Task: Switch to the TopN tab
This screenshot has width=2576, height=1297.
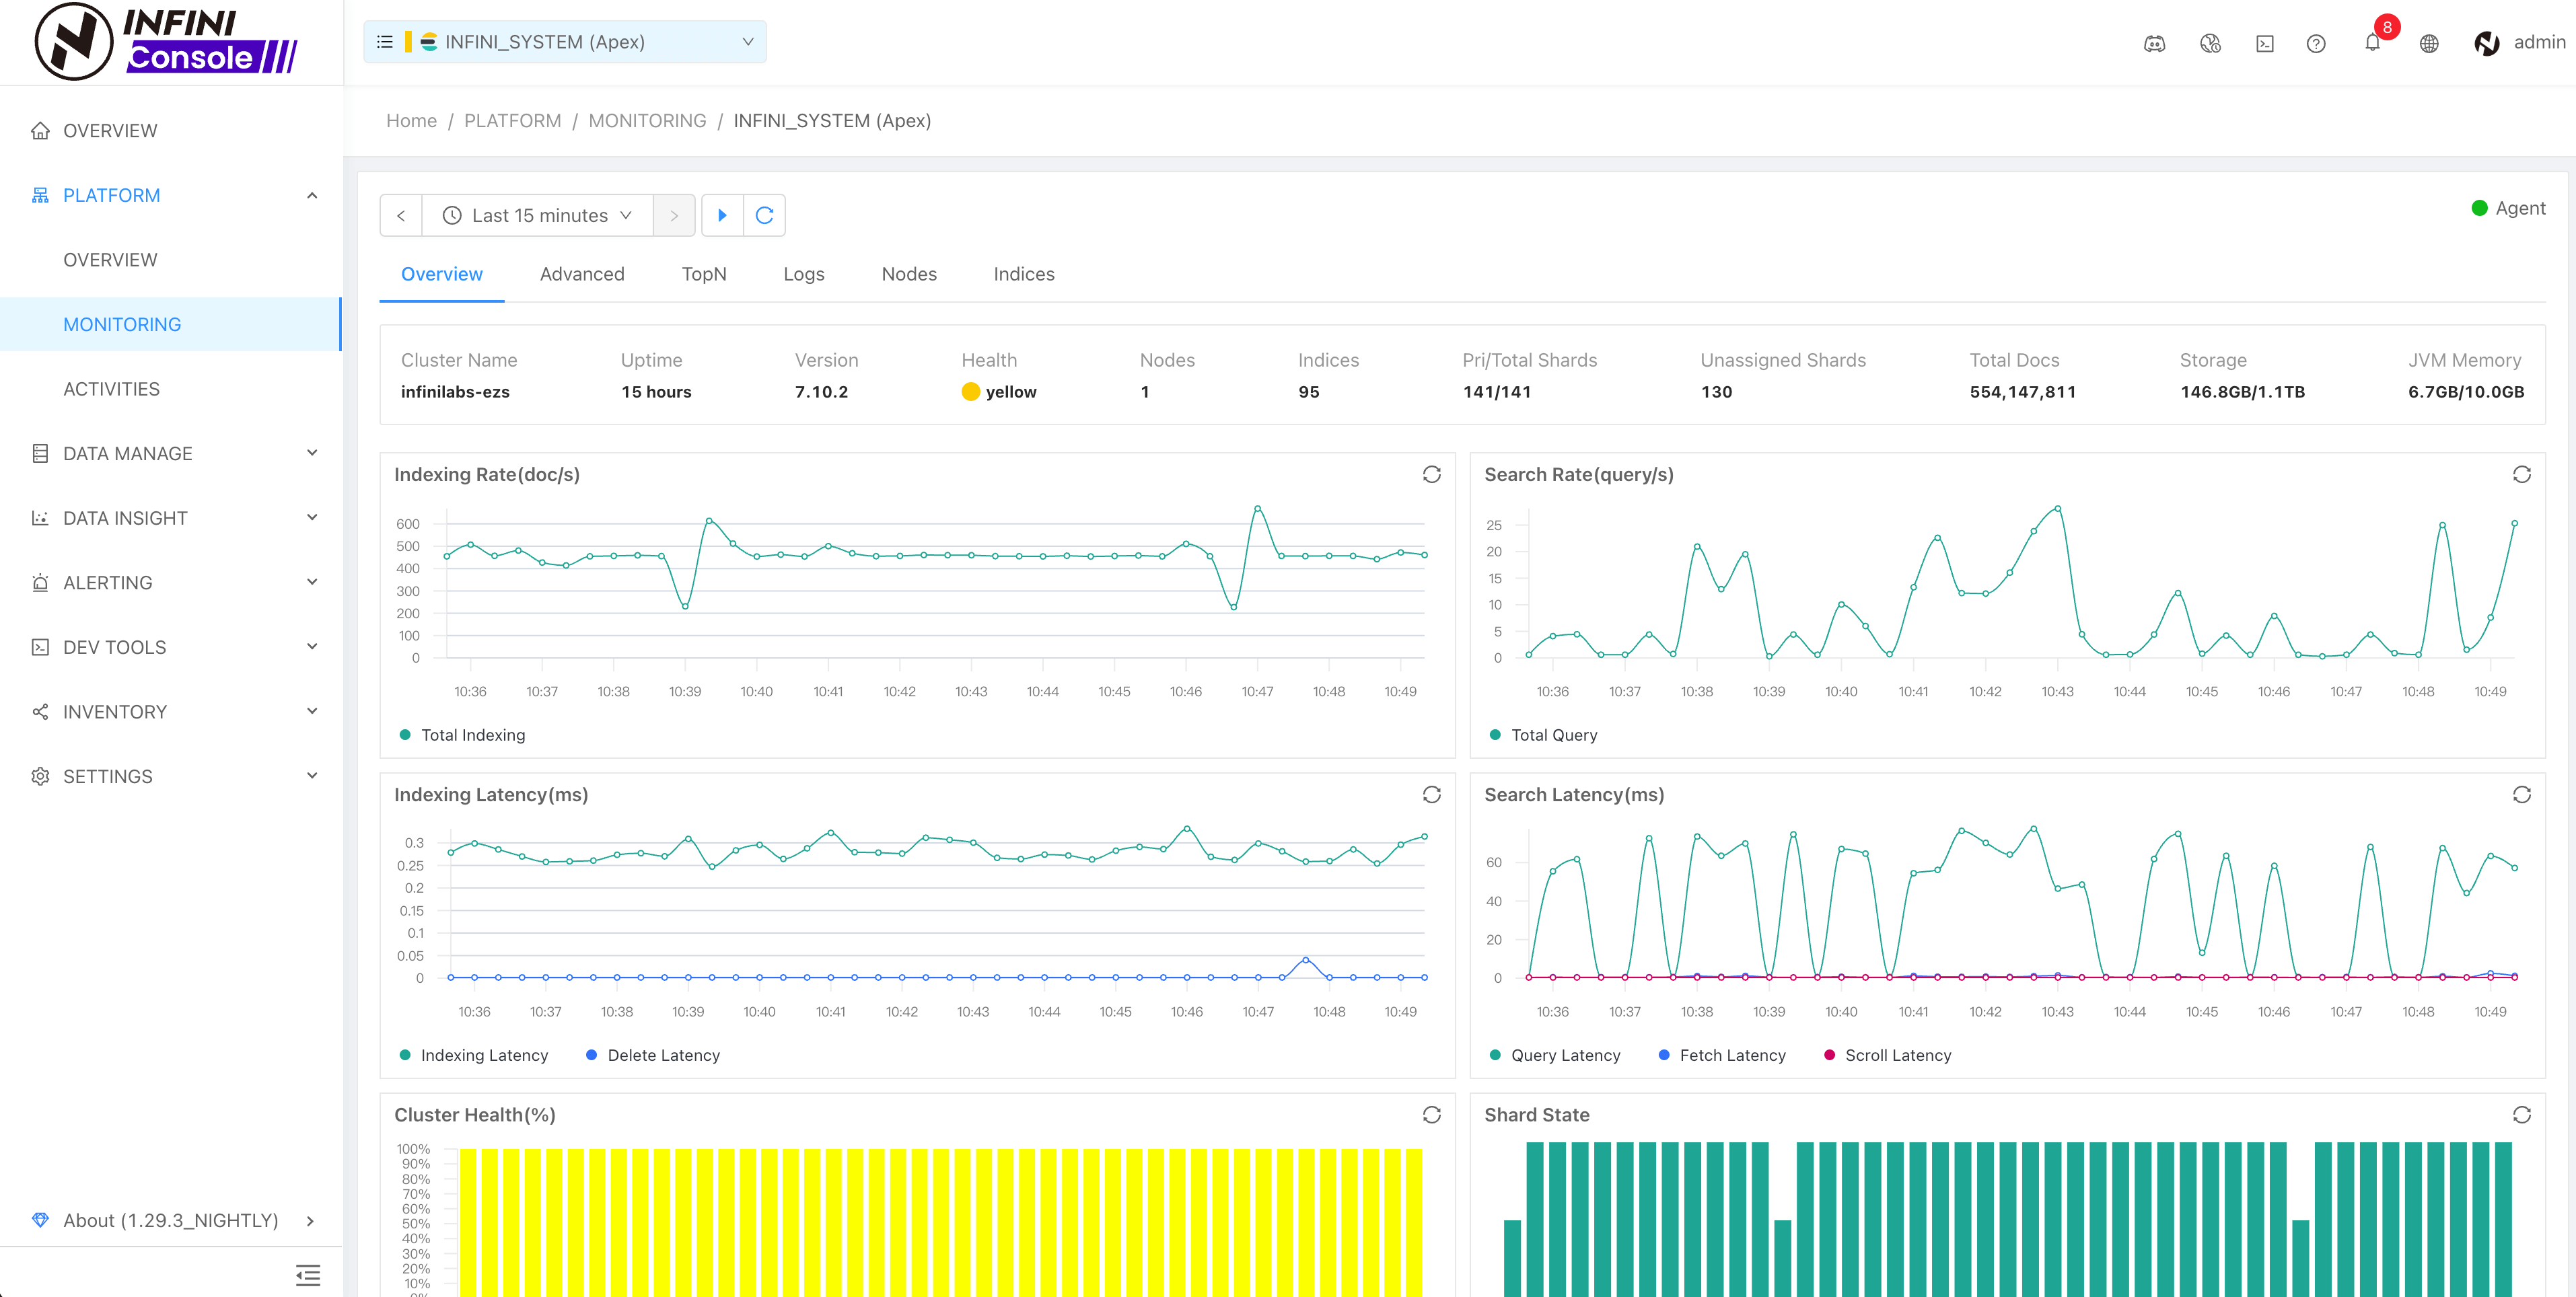Action: click(x=703, y=274)
